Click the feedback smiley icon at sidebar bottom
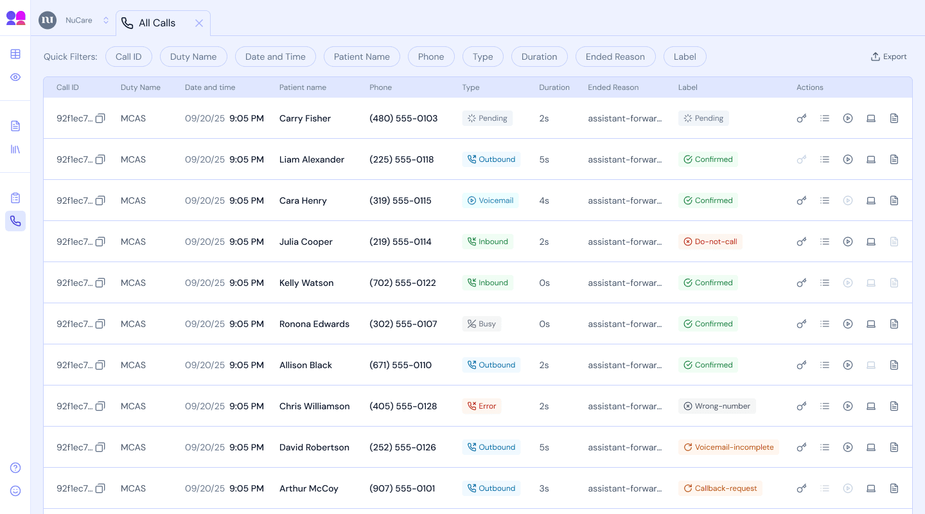 (x=15, y=491)
